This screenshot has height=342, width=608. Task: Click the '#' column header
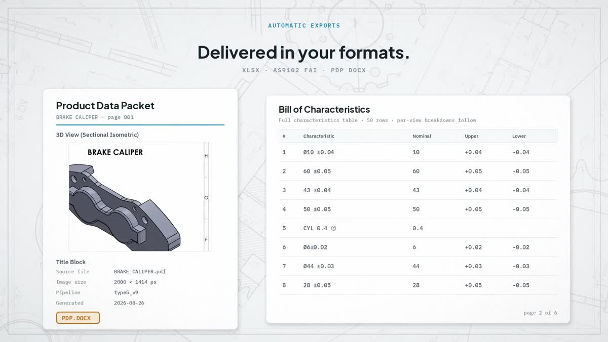pos(284,136)
